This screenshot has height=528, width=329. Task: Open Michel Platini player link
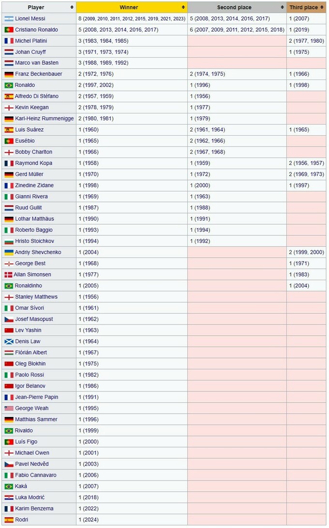31,41
